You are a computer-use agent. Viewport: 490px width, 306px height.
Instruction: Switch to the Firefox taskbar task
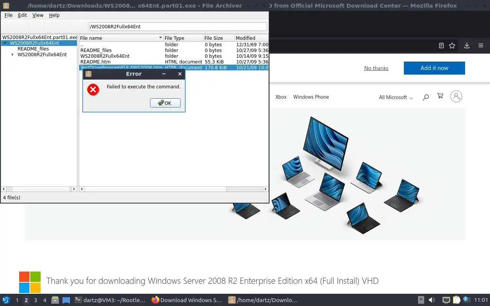[x=187, y=300]
